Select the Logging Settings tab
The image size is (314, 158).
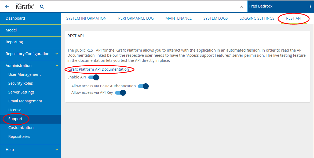tap(257, 18)
